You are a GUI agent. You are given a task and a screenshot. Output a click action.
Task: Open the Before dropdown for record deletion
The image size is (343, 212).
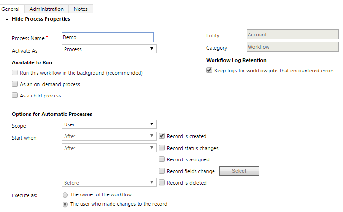(x=109, y=183)
